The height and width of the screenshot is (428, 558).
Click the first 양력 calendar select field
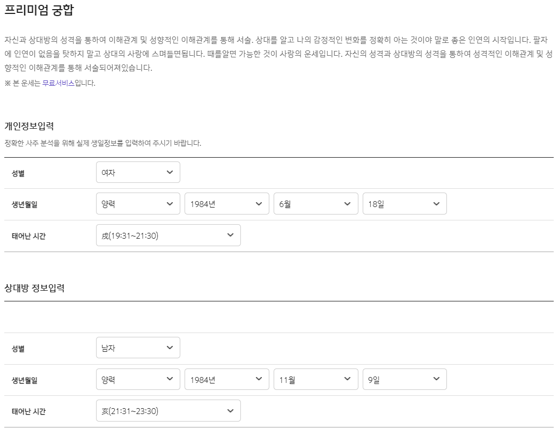tap(138, 203)
